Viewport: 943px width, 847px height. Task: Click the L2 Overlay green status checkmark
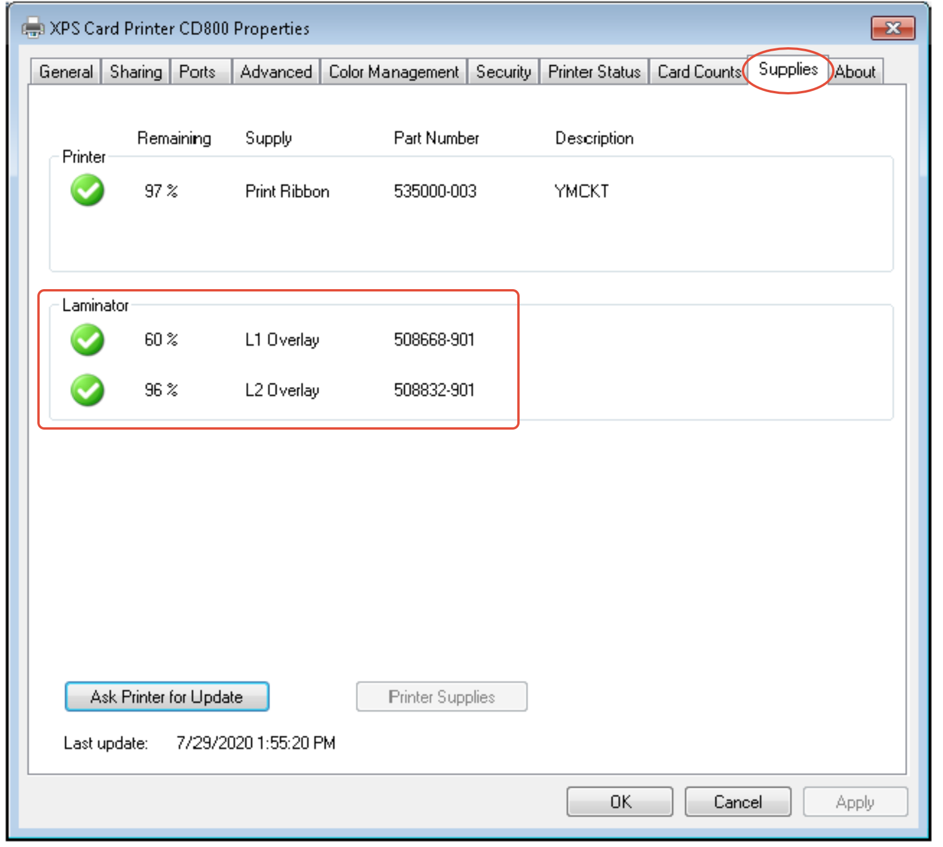[x=87, y=390]
